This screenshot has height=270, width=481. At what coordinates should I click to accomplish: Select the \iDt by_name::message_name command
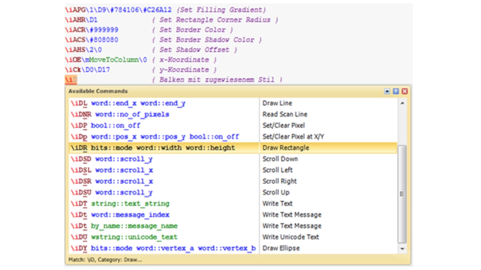124,226
